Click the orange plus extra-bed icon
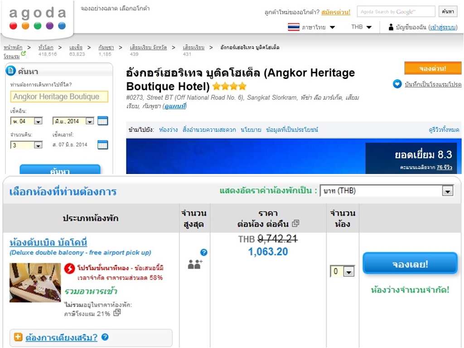The height and width of the screenshot is (348, 464). 18,337
